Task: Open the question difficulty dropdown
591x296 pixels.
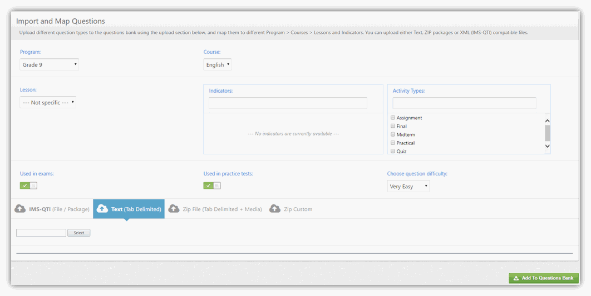Action: point(408,187)
